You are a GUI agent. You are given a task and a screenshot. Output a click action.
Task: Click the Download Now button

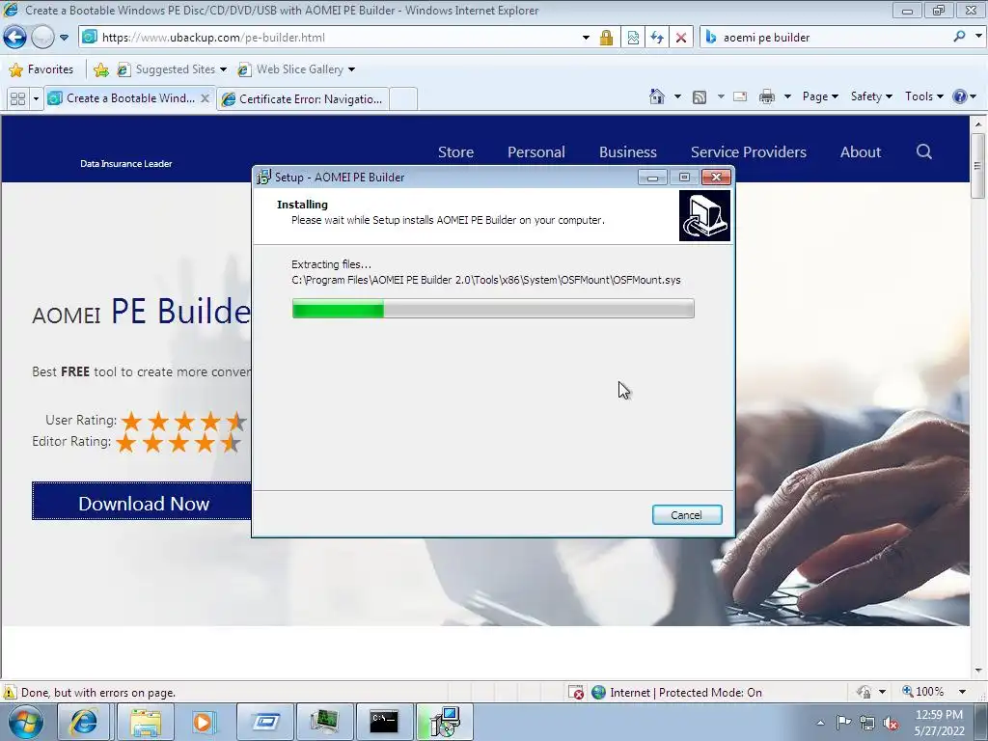(x=143, y=504)
